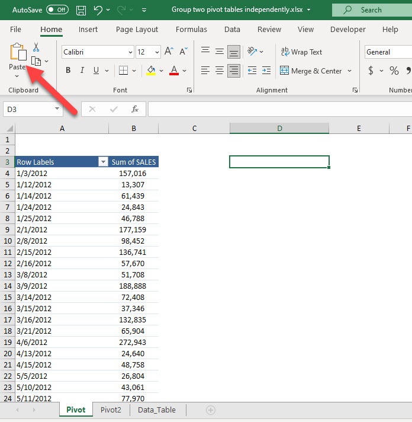Decrease font size with small A
412x422 pixels.
(184, 51)
